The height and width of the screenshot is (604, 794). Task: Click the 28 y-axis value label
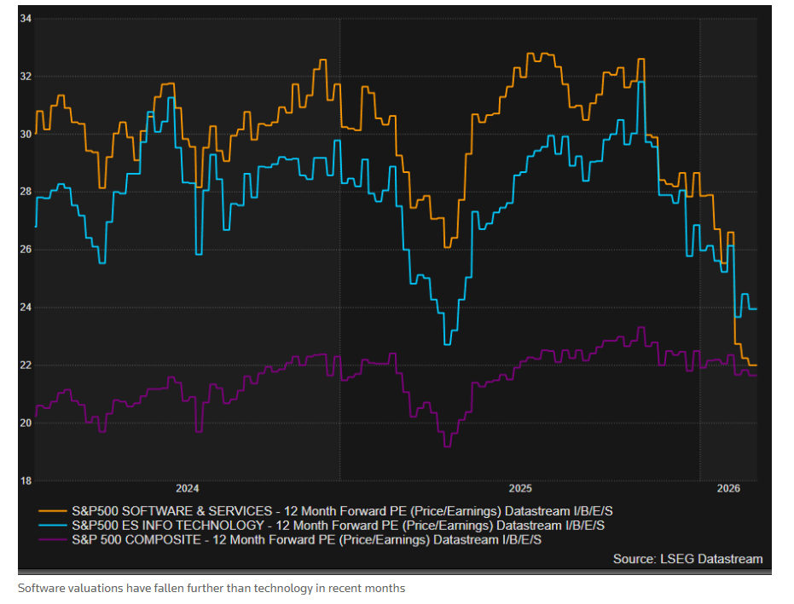(x=26, y=192)
